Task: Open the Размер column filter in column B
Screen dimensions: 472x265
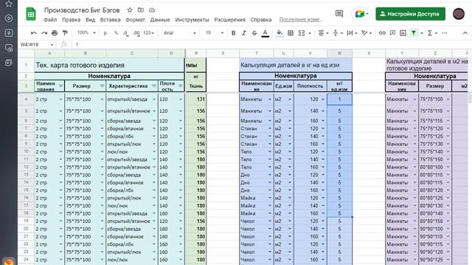Action: 102,86
